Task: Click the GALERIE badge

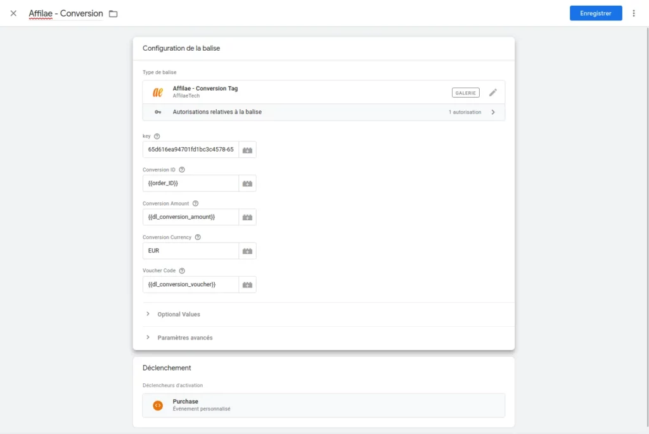Action: [x=465, y=93]
